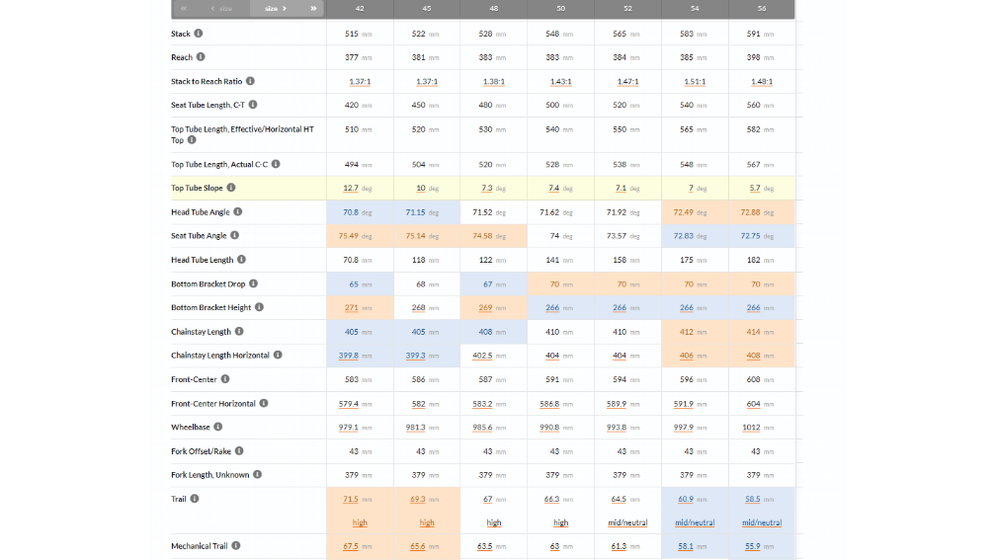Click the 979.1 mm wheelbase value

[349, 428]
